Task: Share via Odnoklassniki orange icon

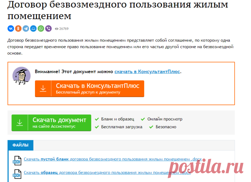Action: click(x=18, y=28)
